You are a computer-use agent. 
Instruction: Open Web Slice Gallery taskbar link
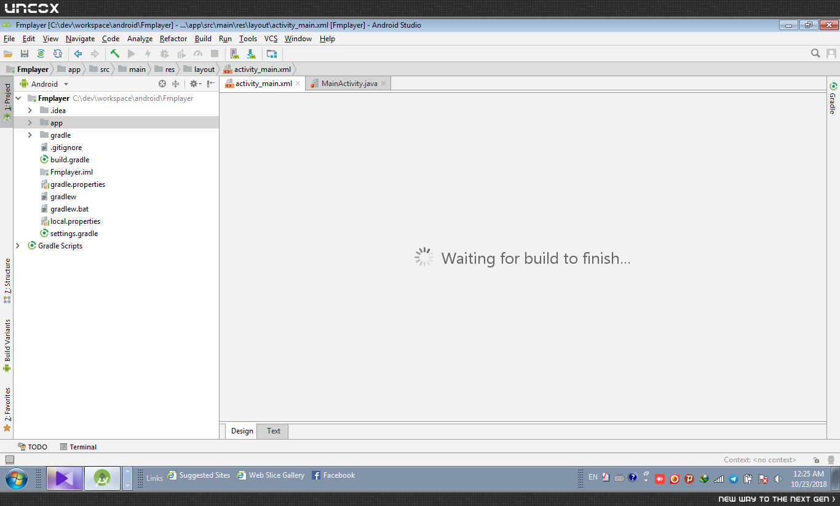[x=271, y=475]
